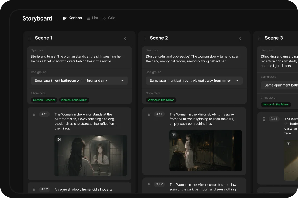The width and height of the screenshot is (298, 198).
Task: Select Woman in the Mirror tag in Scene 2
Action: 161,100
